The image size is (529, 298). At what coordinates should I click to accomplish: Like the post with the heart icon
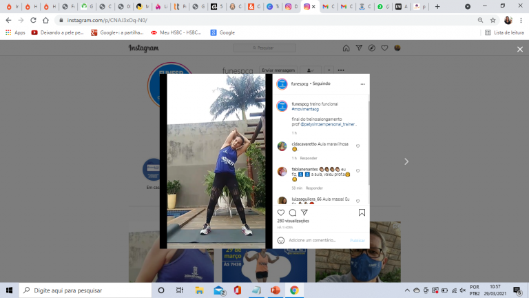coord(281,213)
